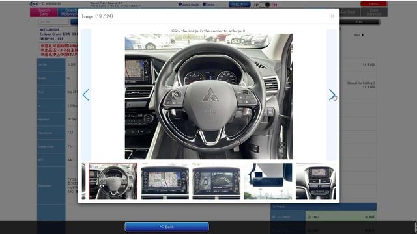Select the steering wheel thumbnail
417x234 pixels.
pyautogui.click(x=113, y=181)
